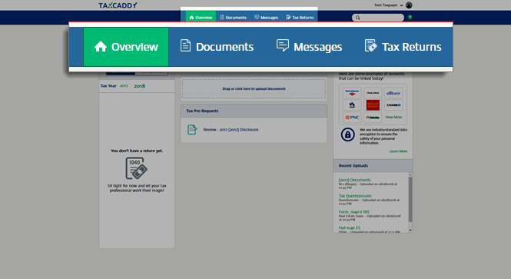
Task: Open help via green question mark icon
Action: click(410, 17)
